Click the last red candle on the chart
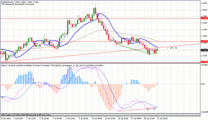The width and height of the screenshot is (208, 120). tap(158, 50)
